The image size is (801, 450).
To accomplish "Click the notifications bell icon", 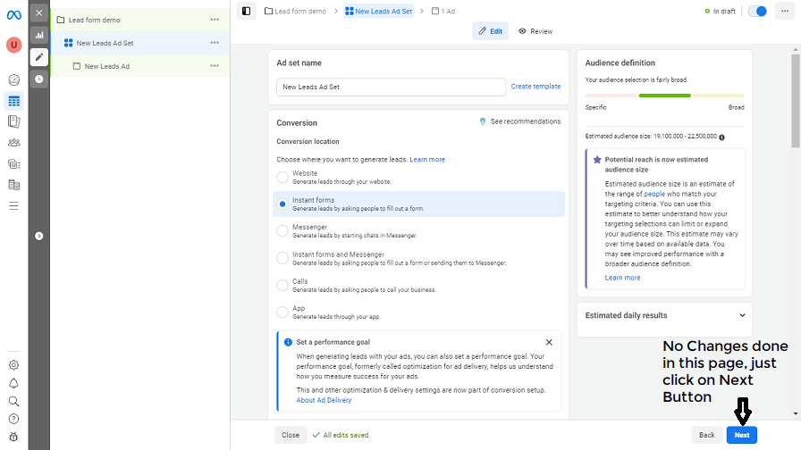I will coord(13,383).
